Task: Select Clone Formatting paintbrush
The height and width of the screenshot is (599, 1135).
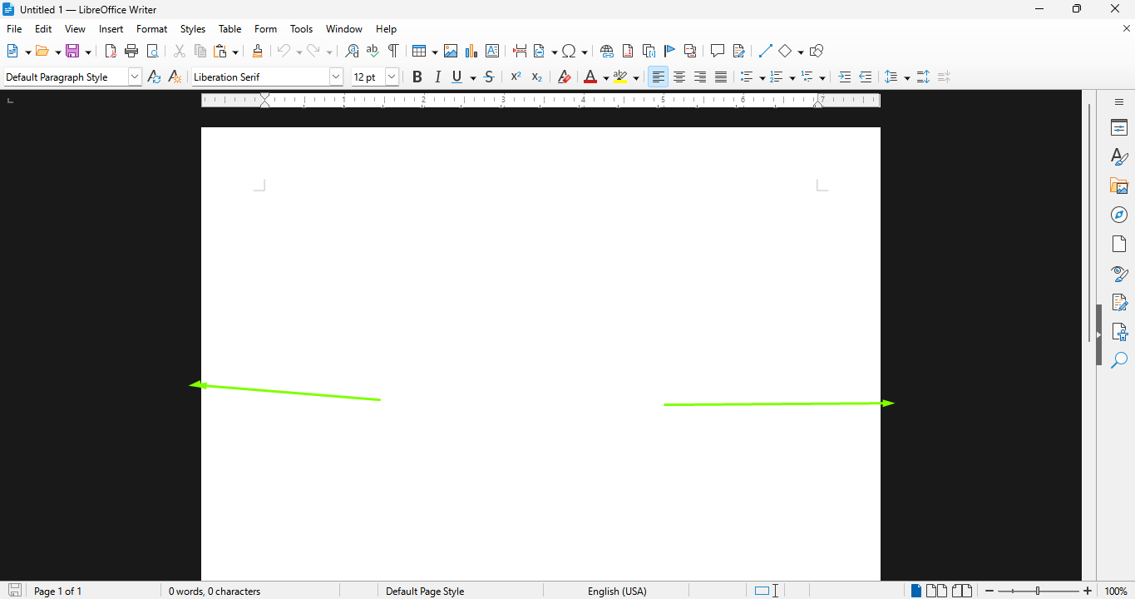Action: pos(257,51)
